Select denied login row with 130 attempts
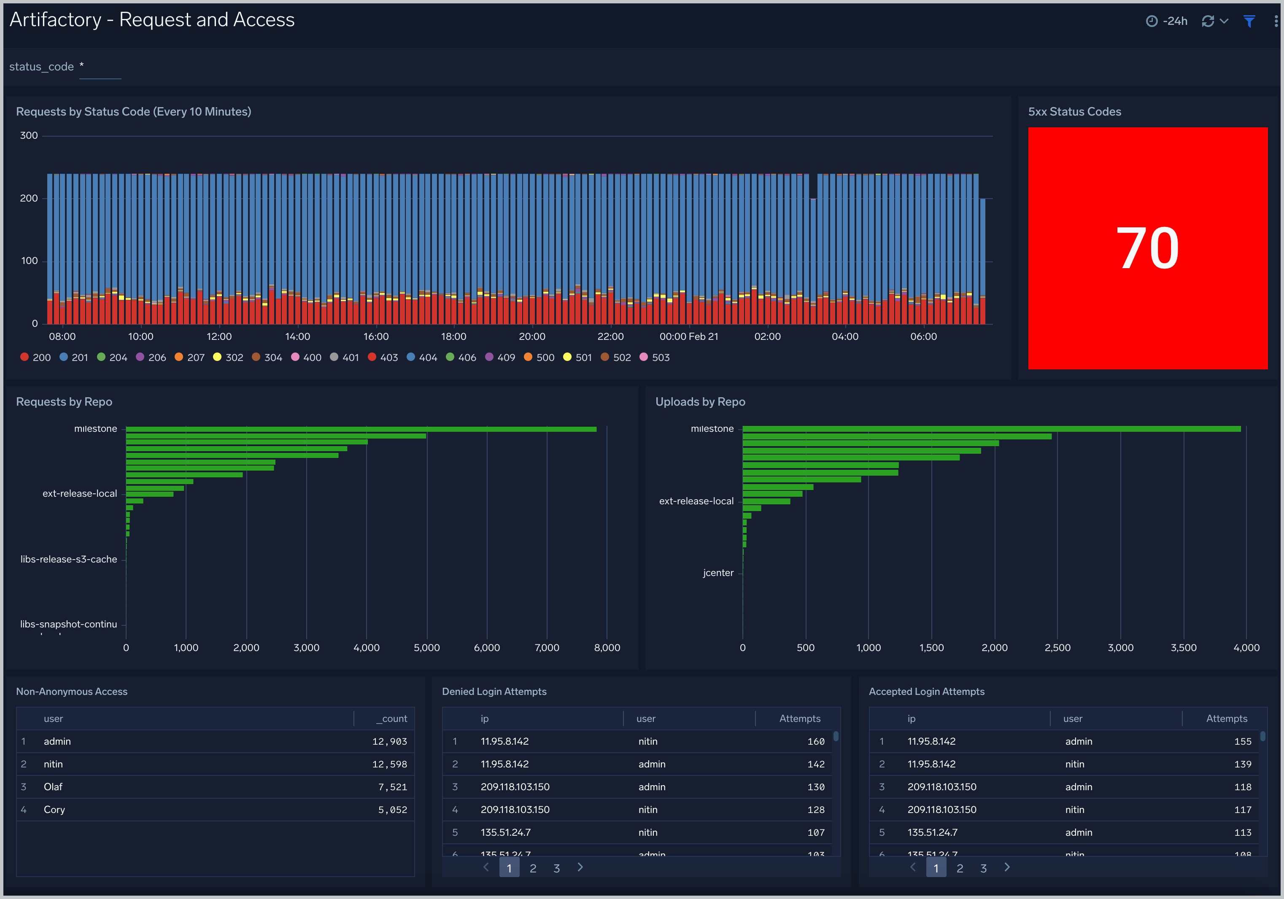Viewport: 1284px width, 899px height. point(637,787)
